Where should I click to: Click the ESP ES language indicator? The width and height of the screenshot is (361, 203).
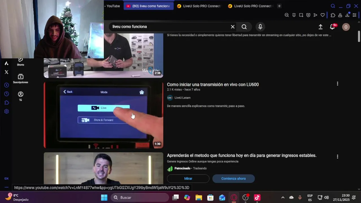click(x=310, y=198)
